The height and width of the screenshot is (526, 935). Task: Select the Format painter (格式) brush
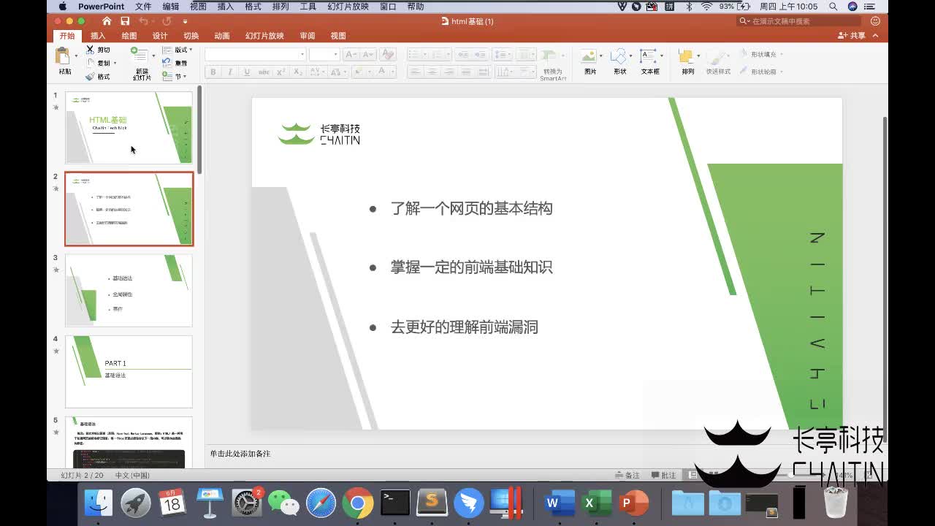point(98,76)
